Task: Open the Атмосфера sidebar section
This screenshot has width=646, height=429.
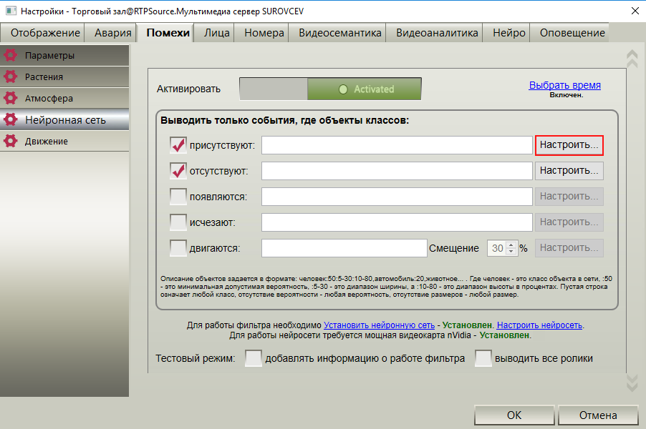Action: coord(64,98)
